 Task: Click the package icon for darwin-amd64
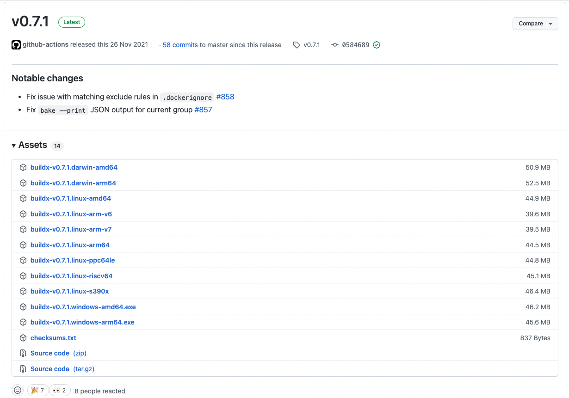23,167
